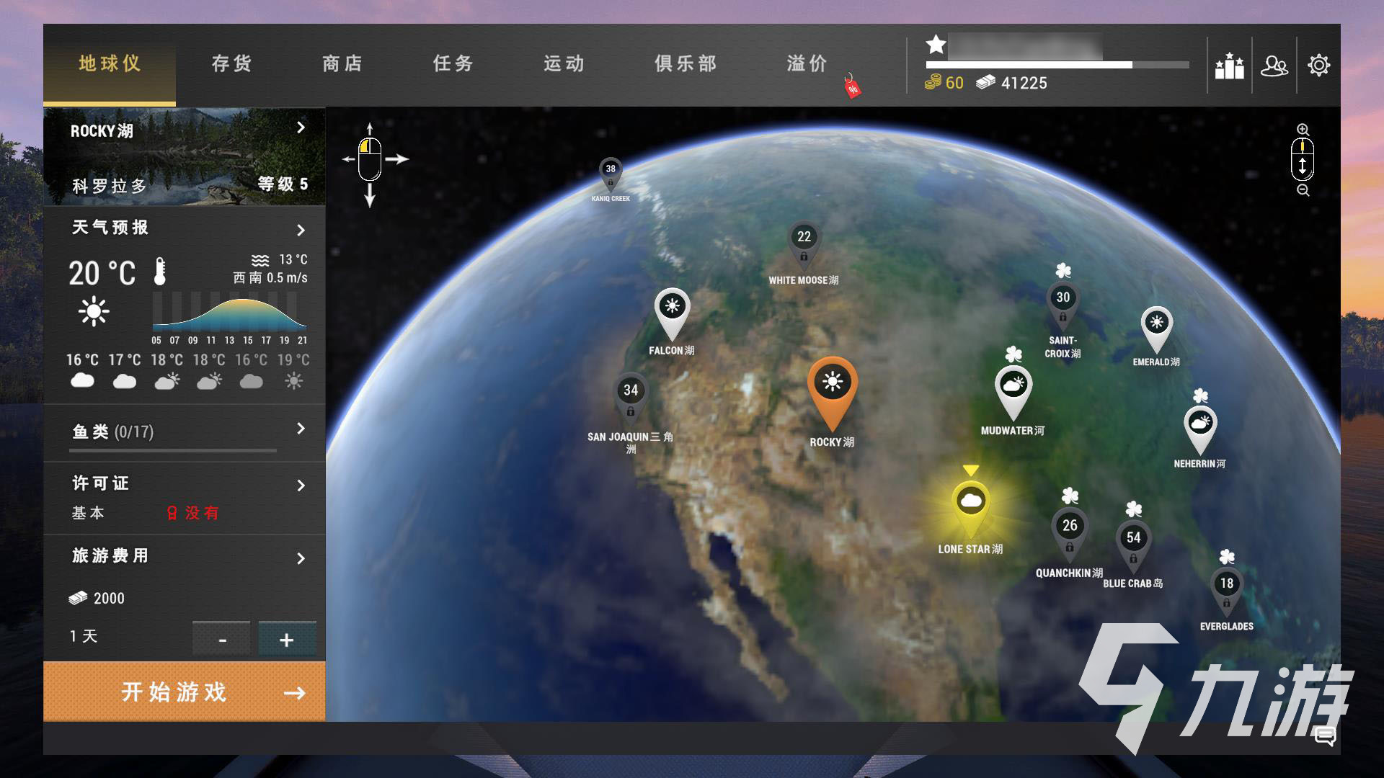Select the Quanchkin lake pin

[1070, 535]
